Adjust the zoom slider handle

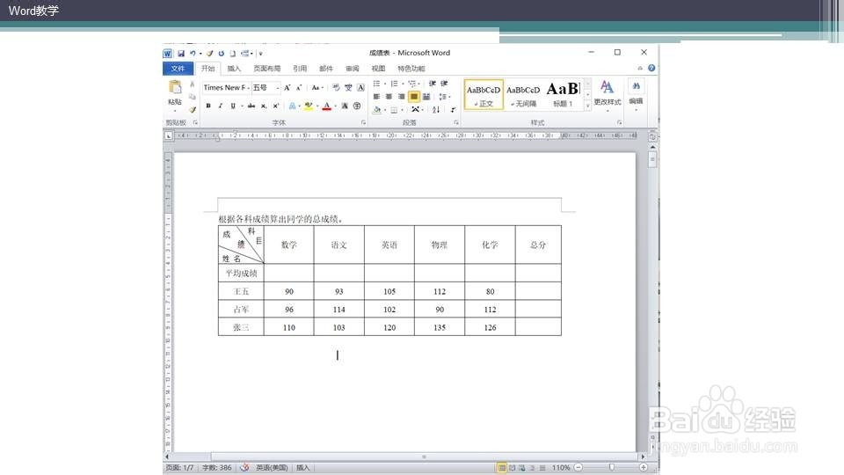point(612,467)
